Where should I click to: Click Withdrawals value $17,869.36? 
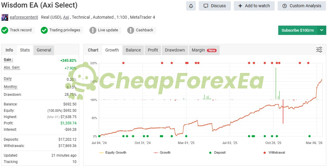[x=67, y=146]
